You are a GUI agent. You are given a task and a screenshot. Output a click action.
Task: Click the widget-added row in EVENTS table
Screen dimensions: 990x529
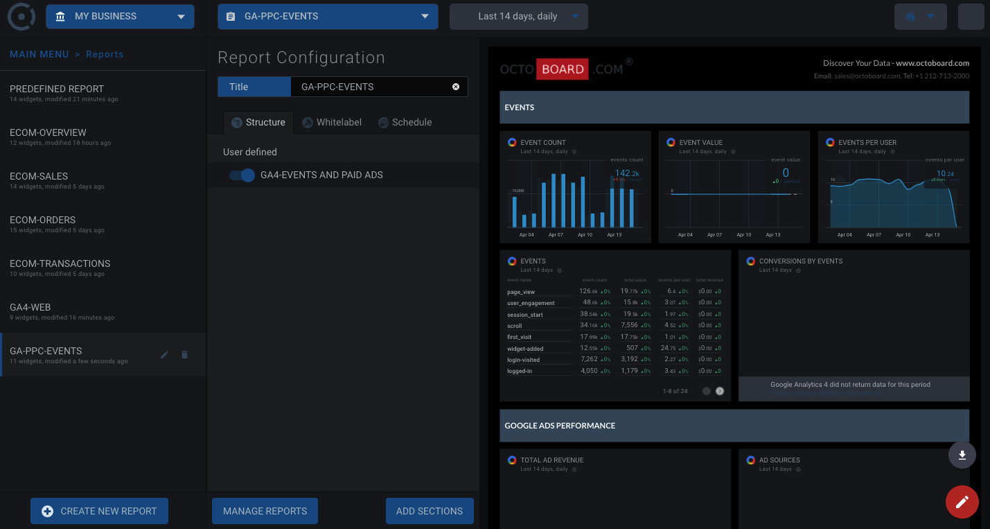tap(615, 349)
